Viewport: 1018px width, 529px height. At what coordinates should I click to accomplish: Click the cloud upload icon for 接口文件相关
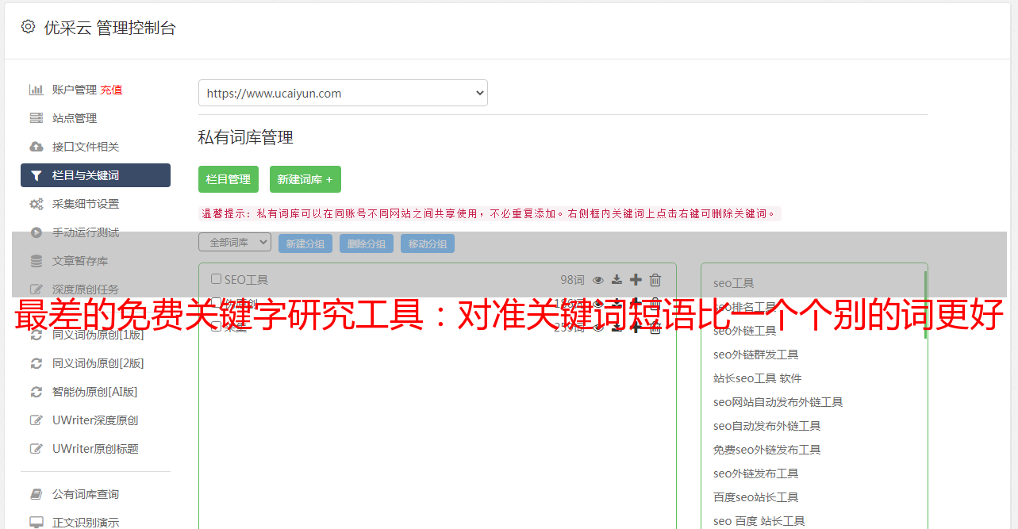tap(36, 147)
